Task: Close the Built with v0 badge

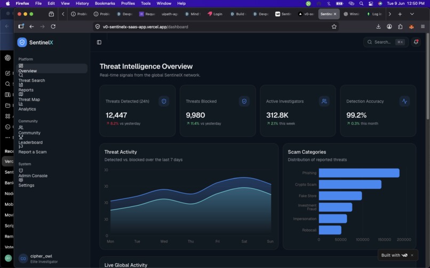Action: click(x=412, y=255)
